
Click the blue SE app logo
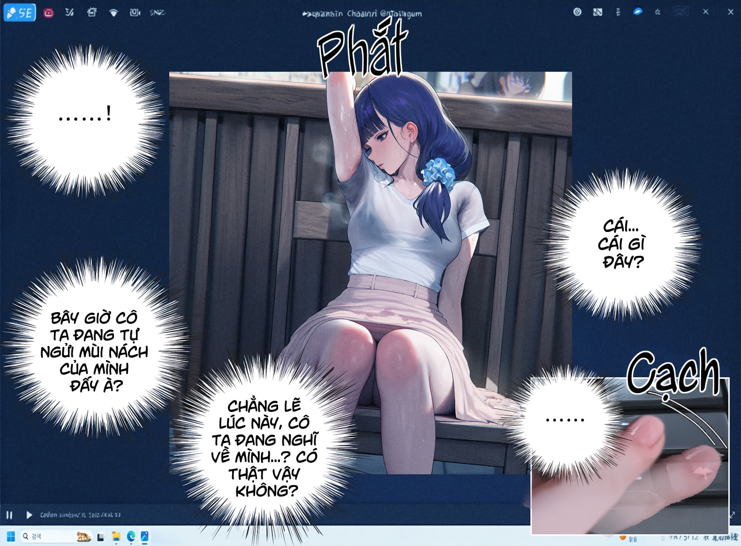pyautogui.click(x=20, y=13)
